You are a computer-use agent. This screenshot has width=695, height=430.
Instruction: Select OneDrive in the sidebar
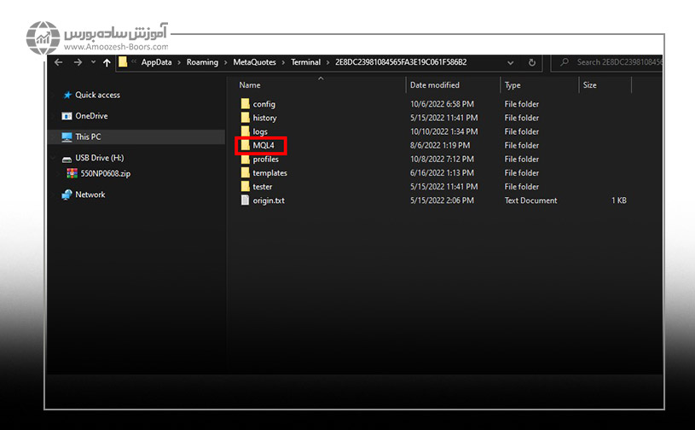click(x=91, y=116)
